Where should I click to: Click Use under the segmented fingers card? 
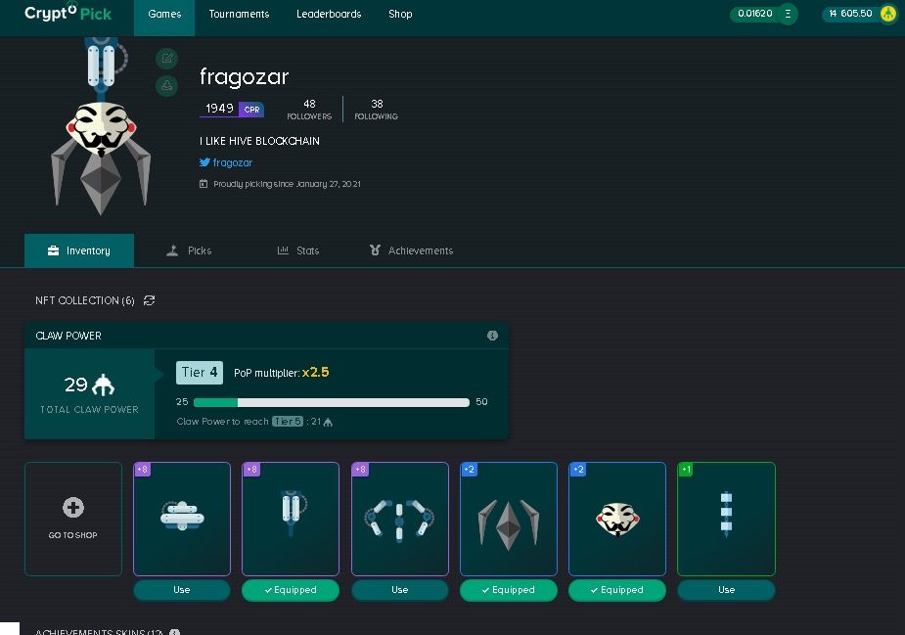tap(399, 590)
